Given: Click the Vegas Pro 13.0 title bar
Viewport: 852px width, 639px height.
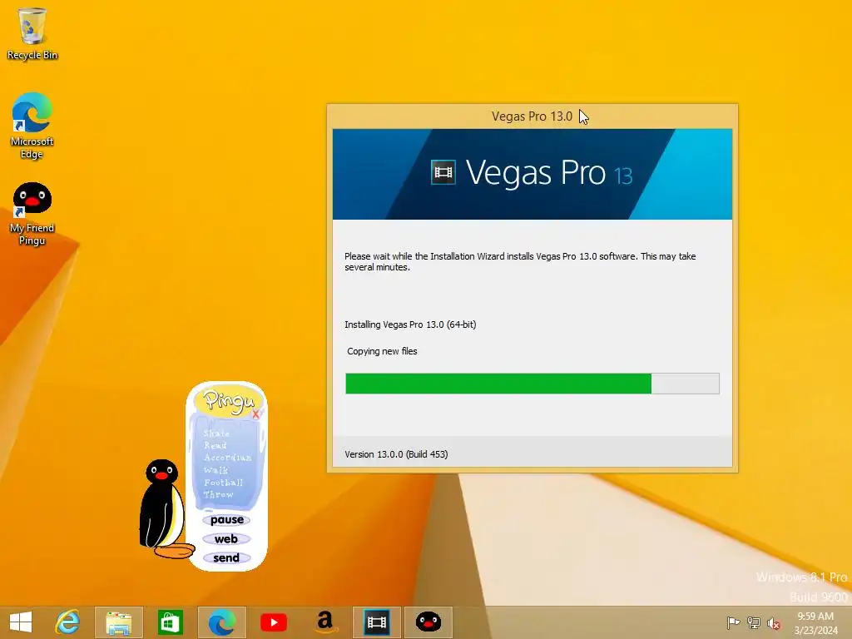Looking at the screenshot, I should pos(532,116).
